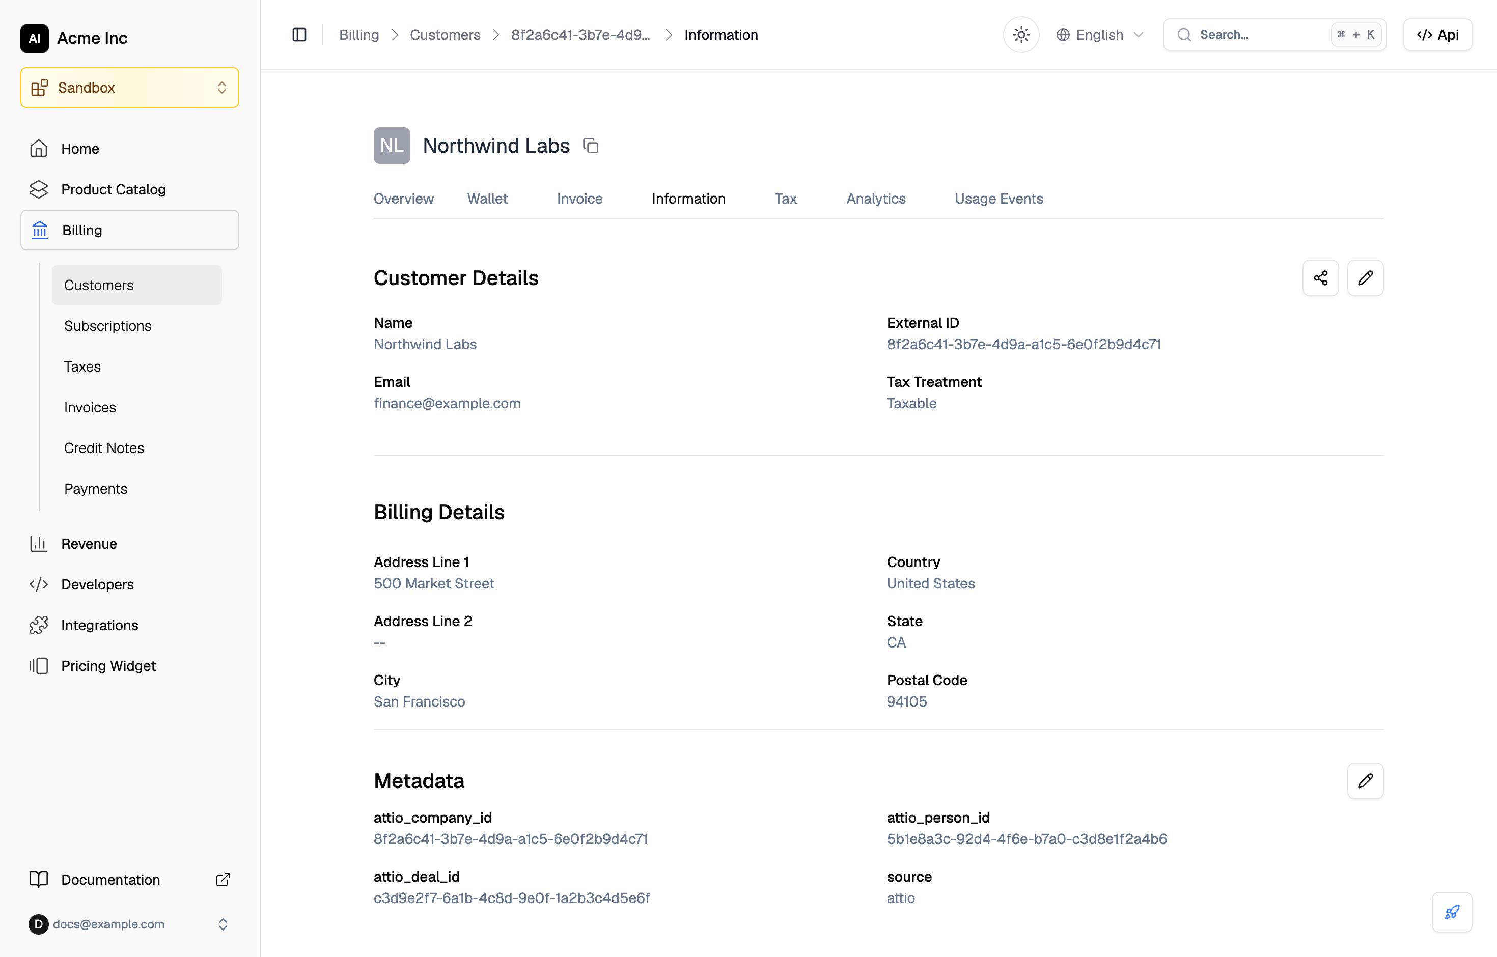Open Home from the sidebar
This screenshot has height=957, width=1497.
coord(129,149)
